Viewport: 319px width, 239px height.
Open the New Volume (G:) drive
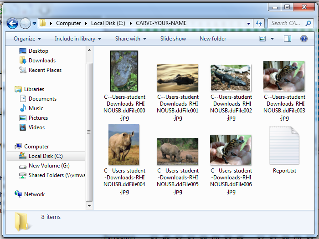tap(49, 166)
